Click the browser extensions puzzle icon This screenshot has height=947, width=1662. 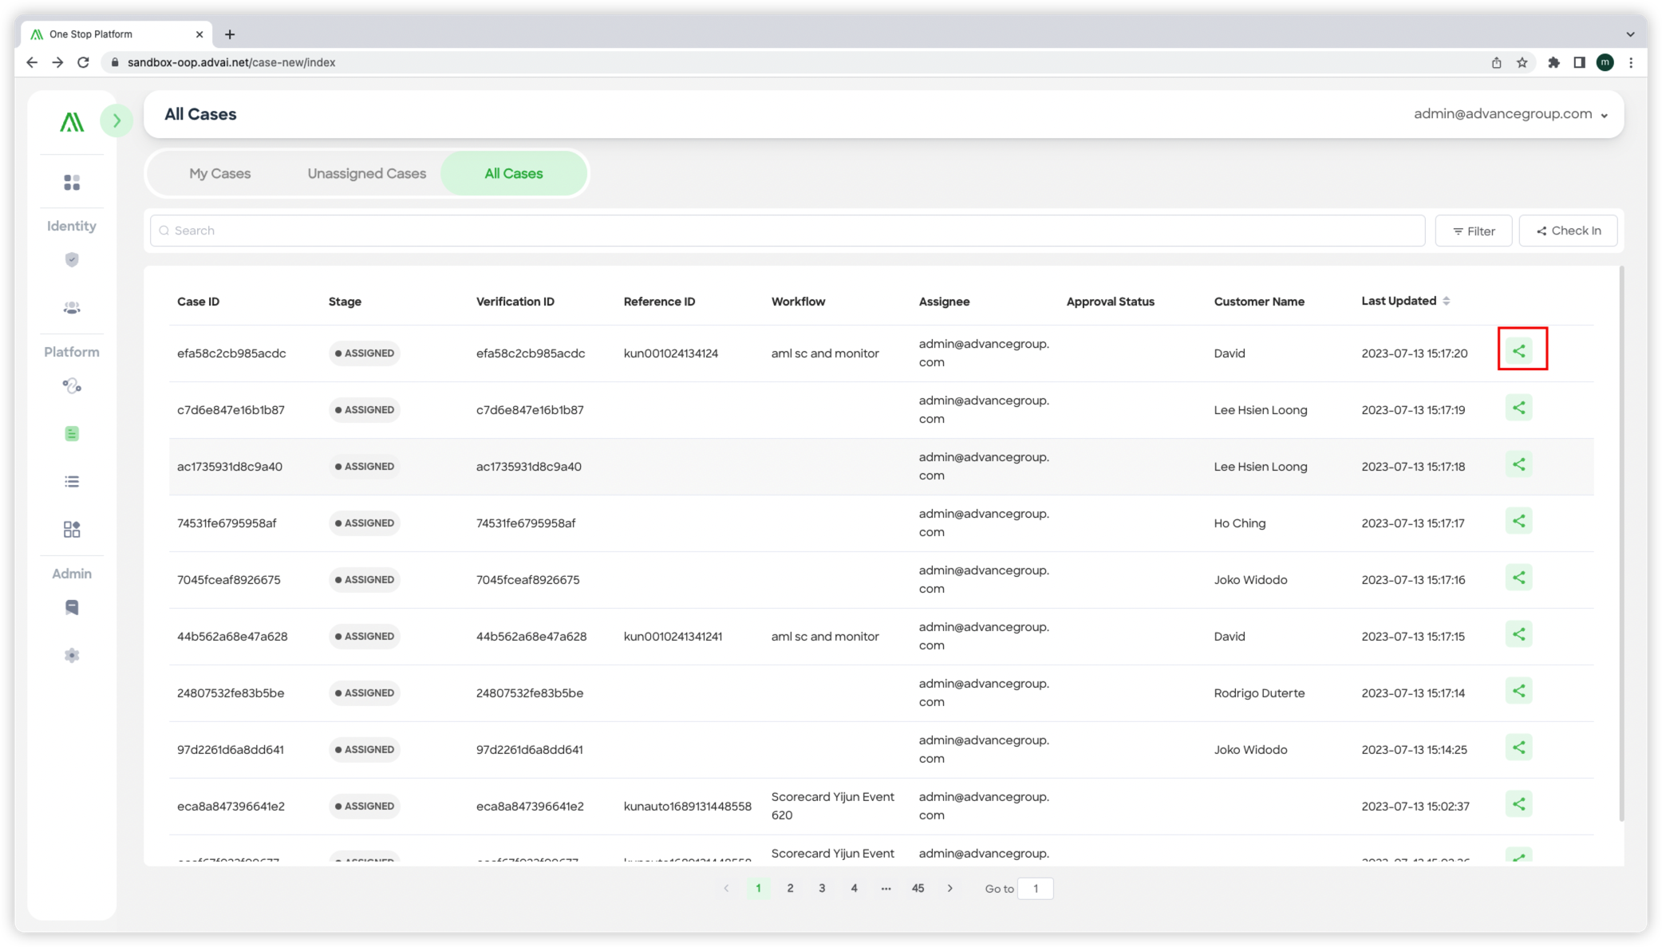pyautogui.click(x=1553, y=62)
